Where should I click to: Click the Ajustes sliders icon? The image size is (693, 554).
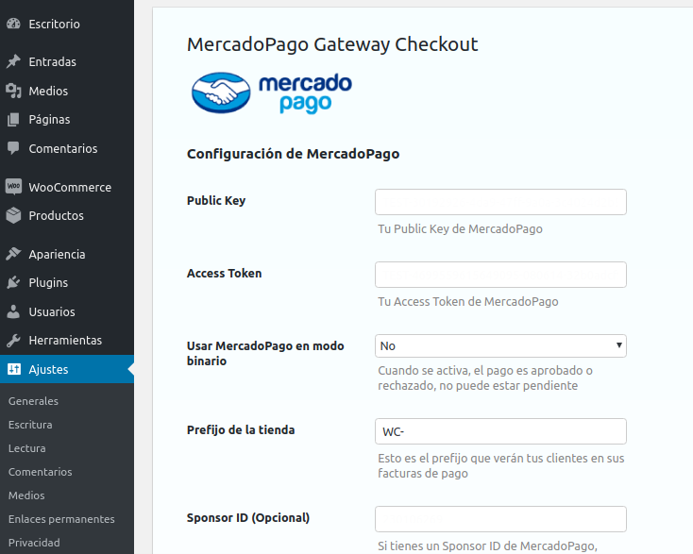[14, 369]
